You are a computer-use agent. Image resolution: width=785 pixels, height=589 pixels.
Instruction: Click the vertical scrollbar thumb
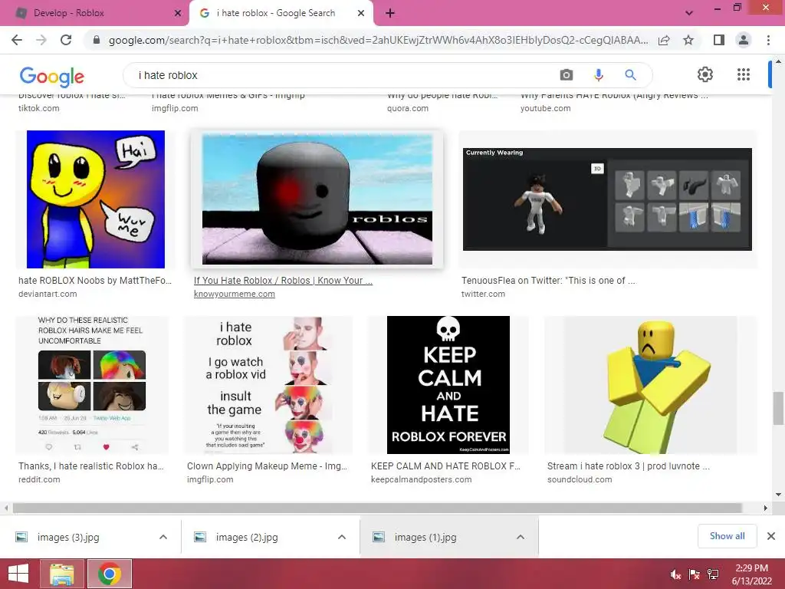[x=777, y=408]
